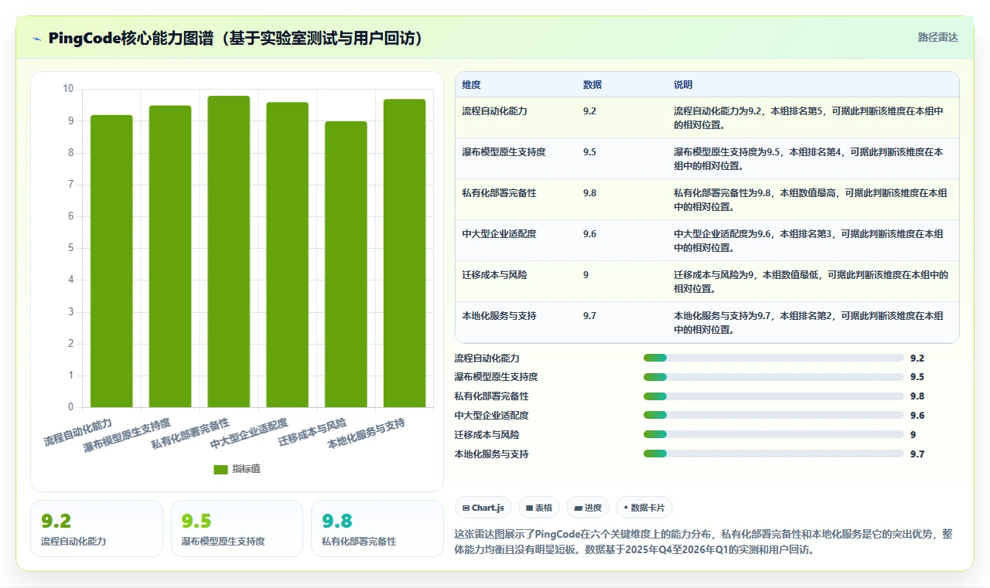Screen dimensions: 990x588
Task: Click the 路径雷达 label in header
Action: 937,37
